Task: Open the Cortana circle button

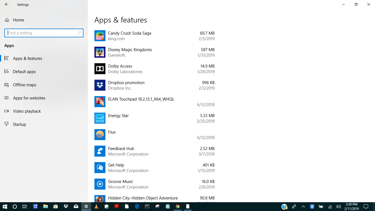Action: [15, 206]
